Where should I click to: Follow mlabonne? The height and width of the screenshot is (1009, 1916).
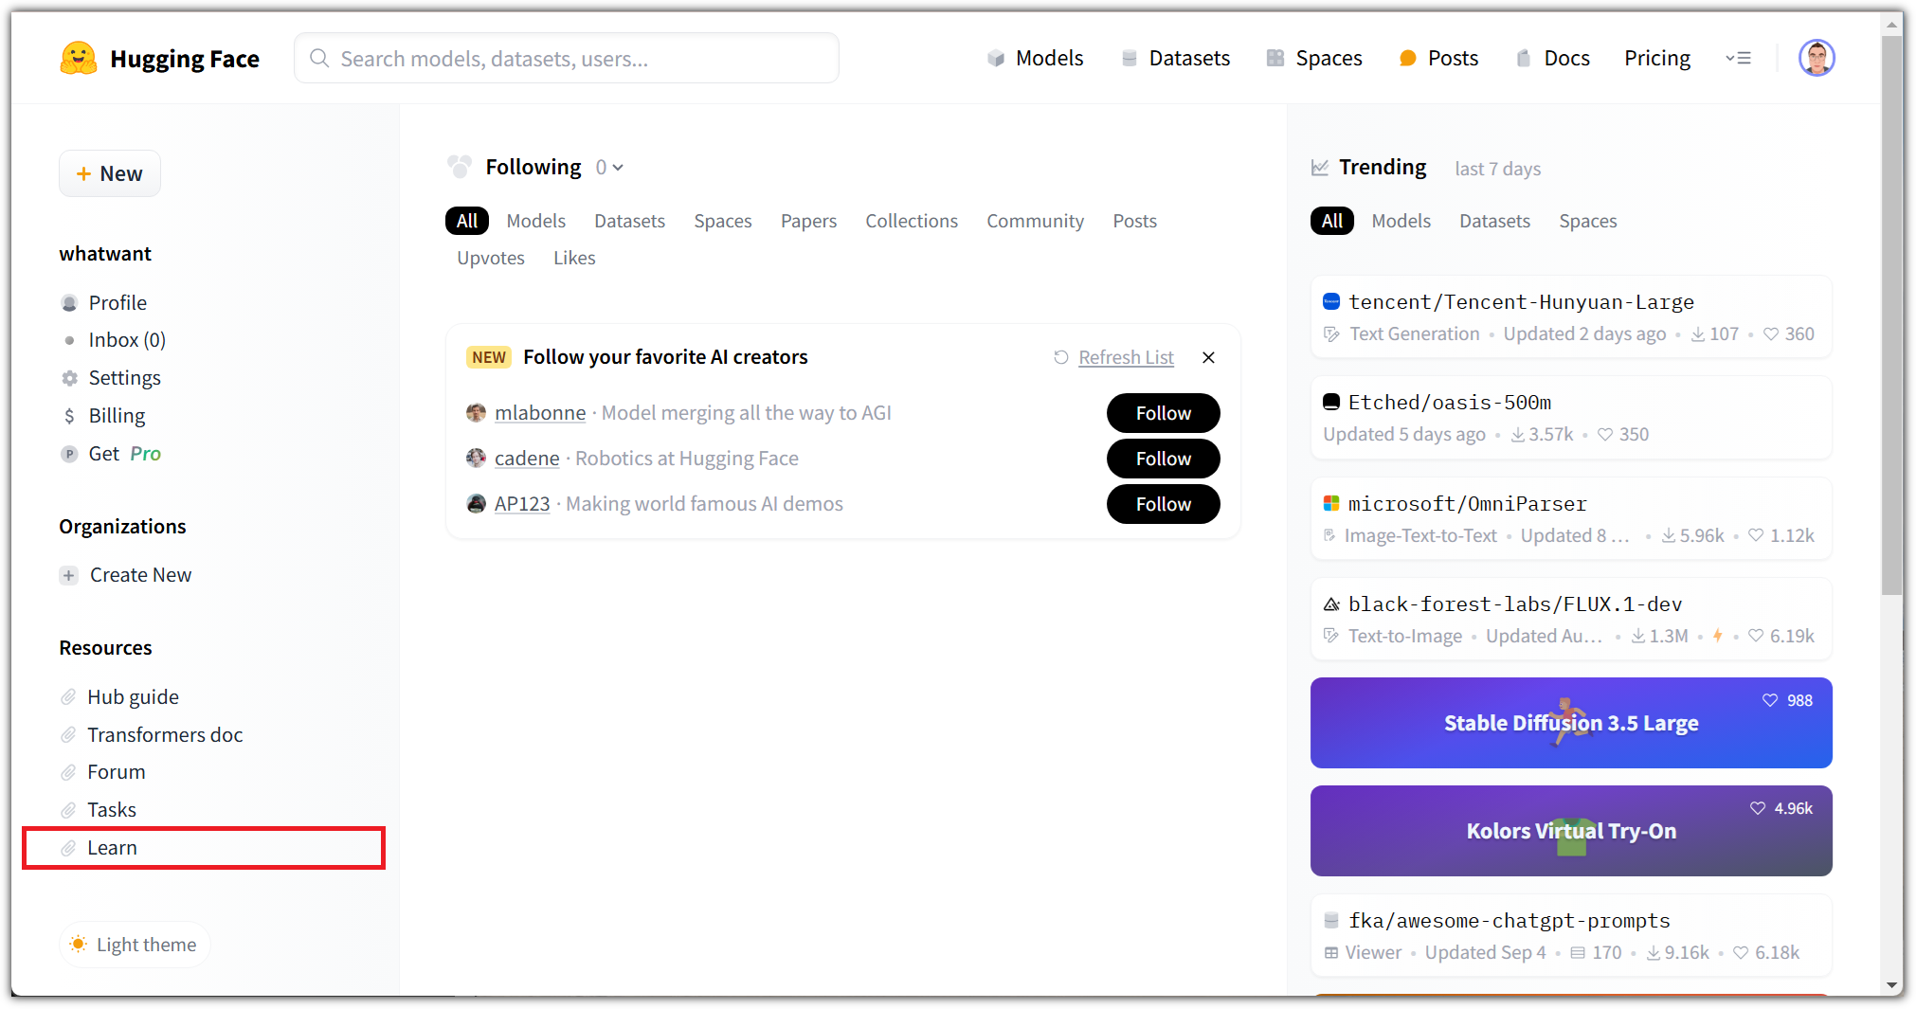[x=1163, y=413]
